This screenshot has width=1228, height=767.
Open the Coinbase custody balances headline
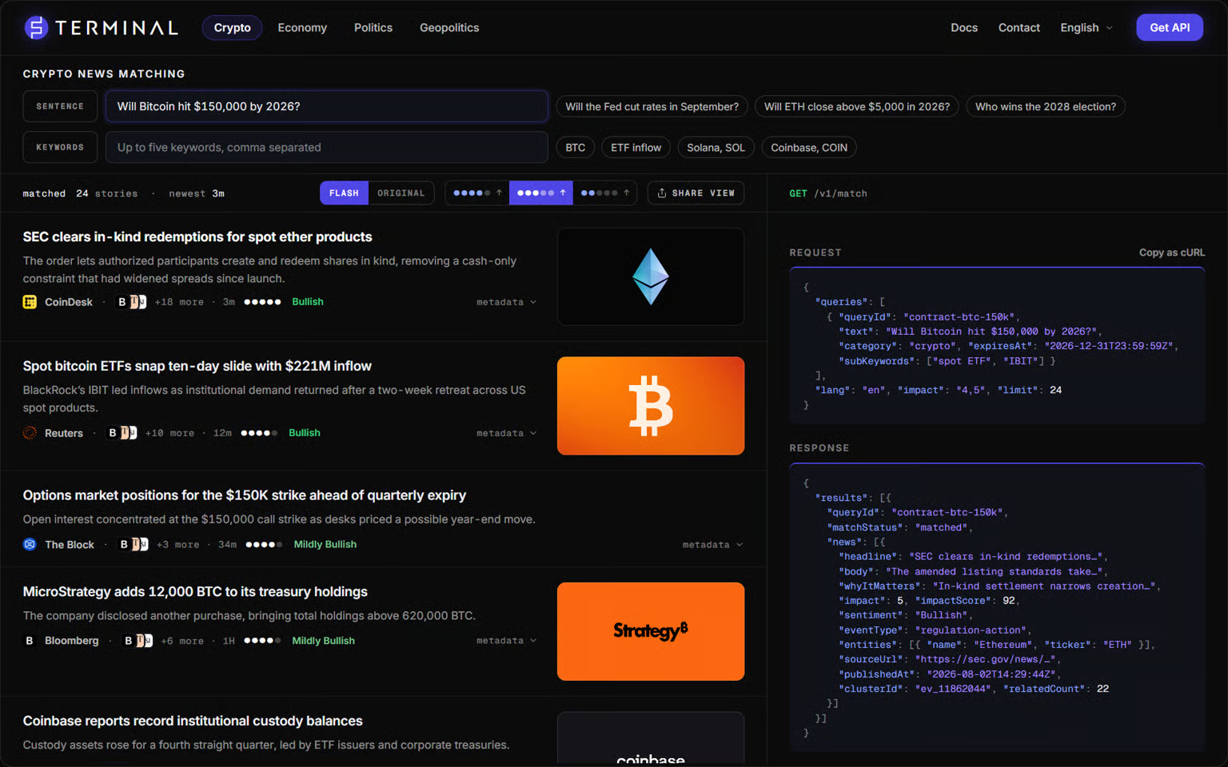point(193,721)
